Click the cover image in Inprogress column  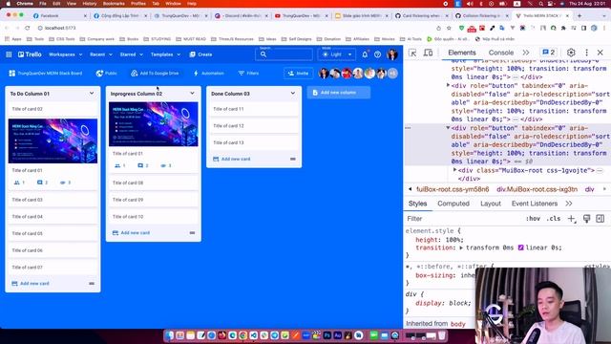tap(154, 124)
